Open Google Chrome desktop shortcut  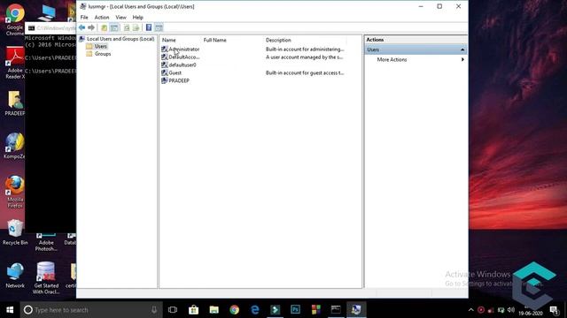pyautogui.click(x=15, y=19)
